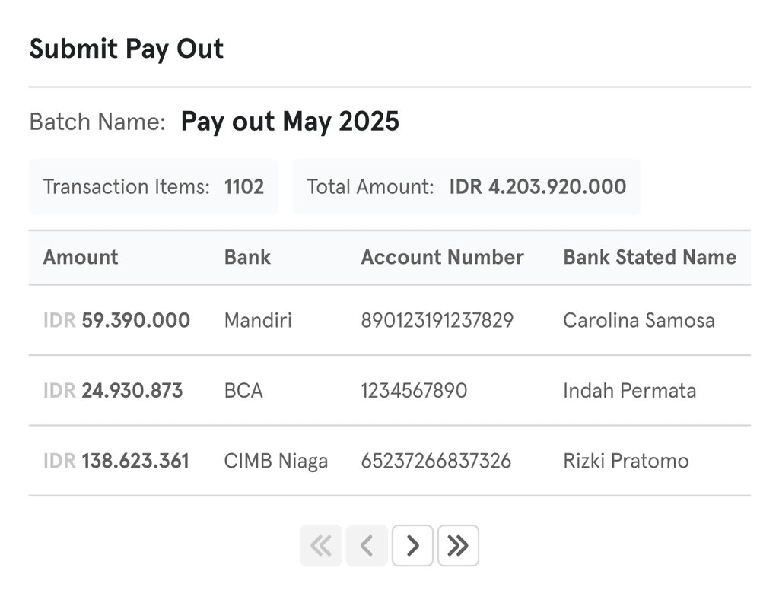779x609 pixels.
Task: Select the amount IDR 138.623.361
Action: (x=116, y=461)
